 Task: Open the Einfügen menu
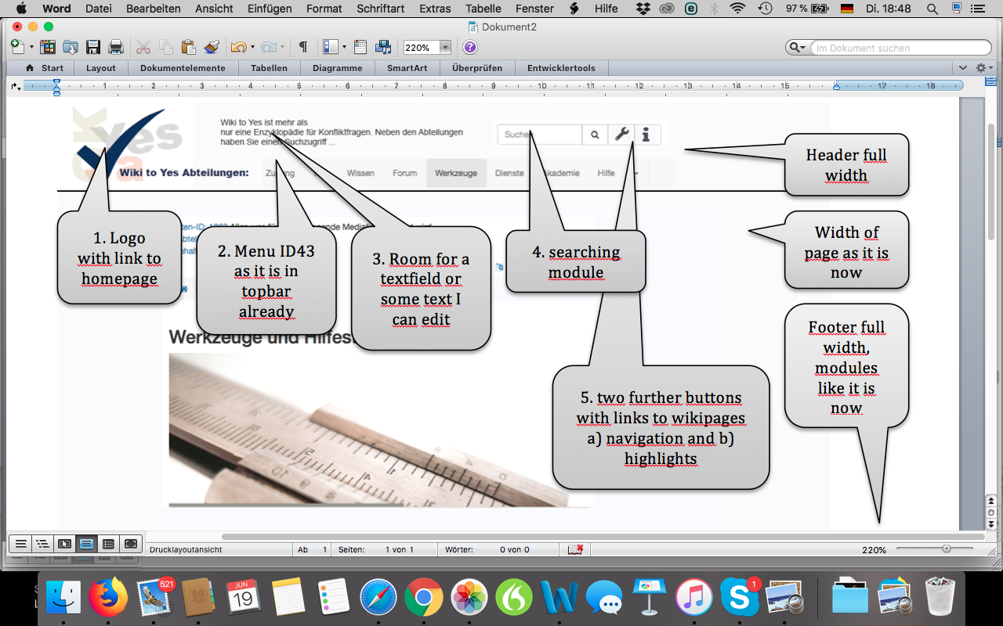pos(269,9)
